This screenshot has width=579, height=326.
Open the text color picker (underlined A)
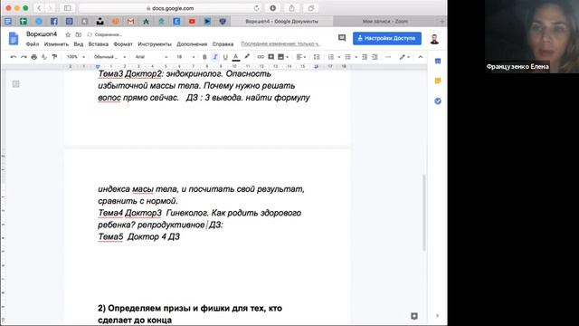pos(236,57)
